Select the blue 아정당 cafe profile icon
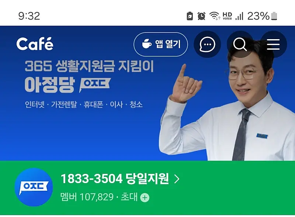 pyautogui.click(x=34, y=187)
